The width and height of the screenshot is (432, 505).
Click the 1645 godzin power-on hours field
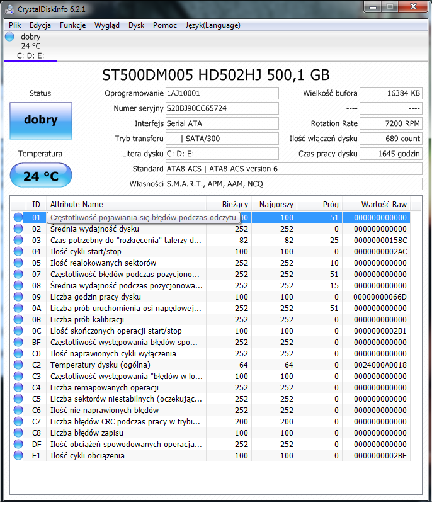(391, 154)
